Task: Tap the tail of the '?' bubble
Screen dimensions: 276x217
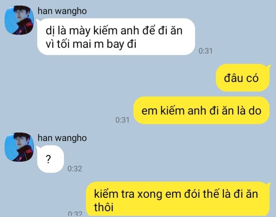Action: pyautogui.click(x=38, y=148)
